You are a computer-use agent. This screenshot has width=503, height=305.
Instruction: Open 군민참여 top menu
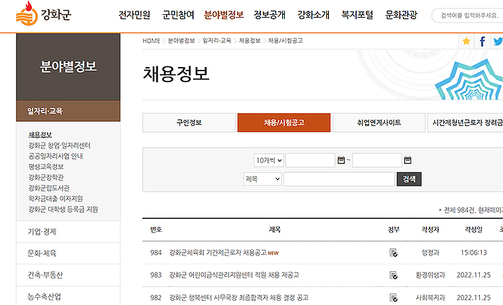178,15
